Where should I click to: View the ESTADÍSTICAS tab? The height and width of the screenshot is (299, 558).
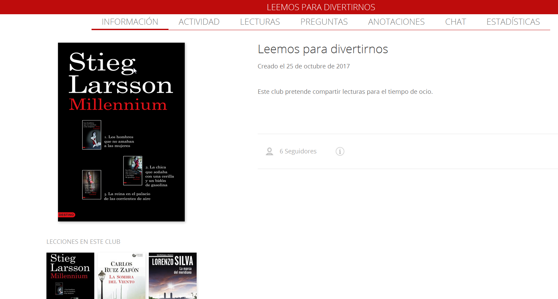513,22
